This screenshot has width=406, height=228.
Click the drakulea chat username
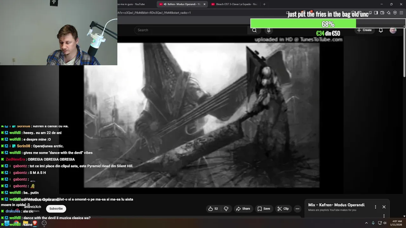click(13, 211)
